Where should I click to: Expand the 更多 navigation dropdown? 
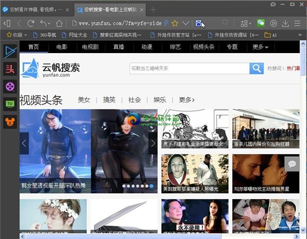[x=260, y=47]
